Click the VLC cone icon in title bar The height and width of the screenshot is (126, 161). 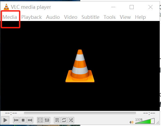tap(6, 7)
